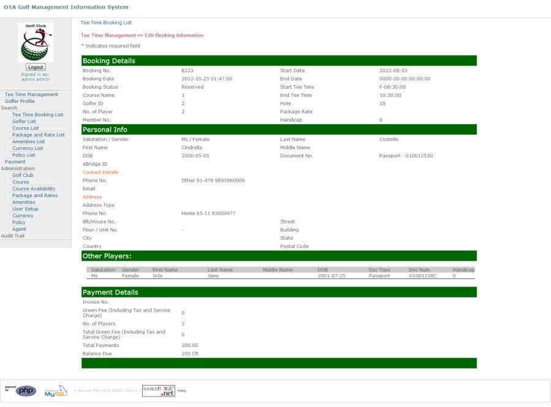Open User Setup in the sidebar
Image resolution: width=551 pixels, height=407 pixels.
26,208
